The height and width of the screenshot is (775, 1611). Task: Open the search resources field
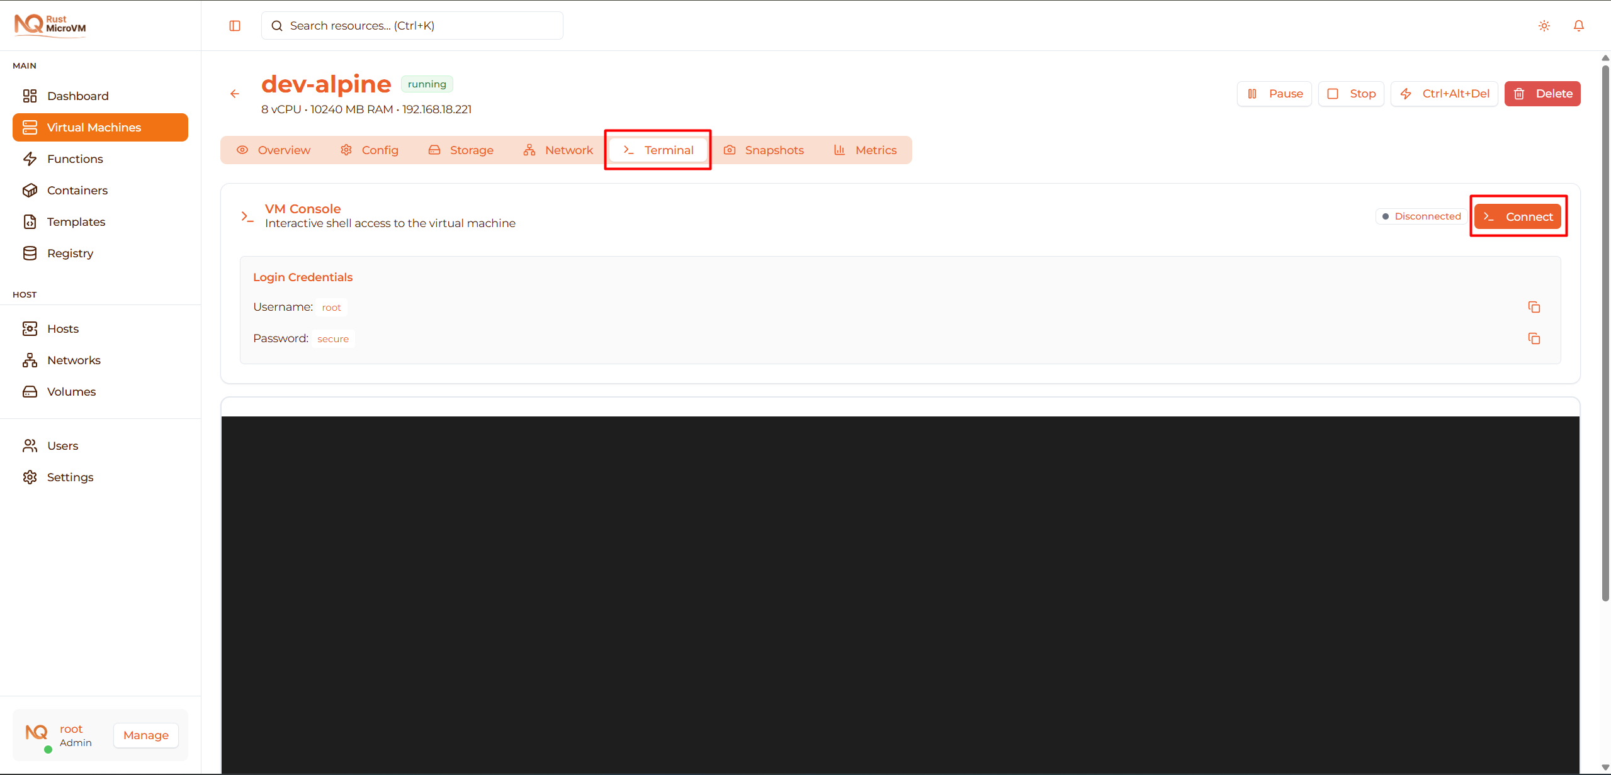pyautogui.click(x=412, y=25)
